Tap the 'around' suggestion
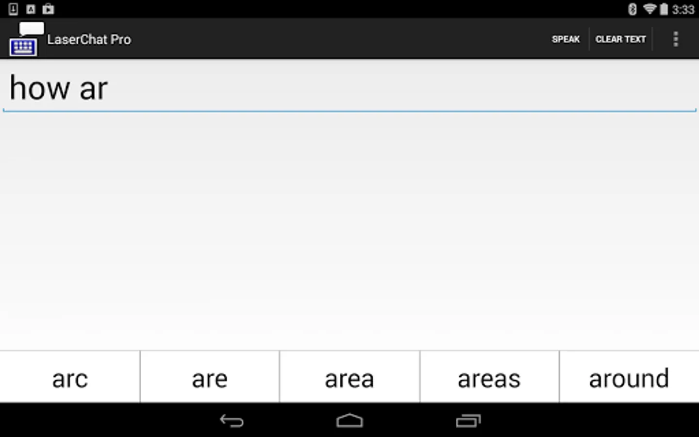This screenshot has height=437, width=699. 629,378
